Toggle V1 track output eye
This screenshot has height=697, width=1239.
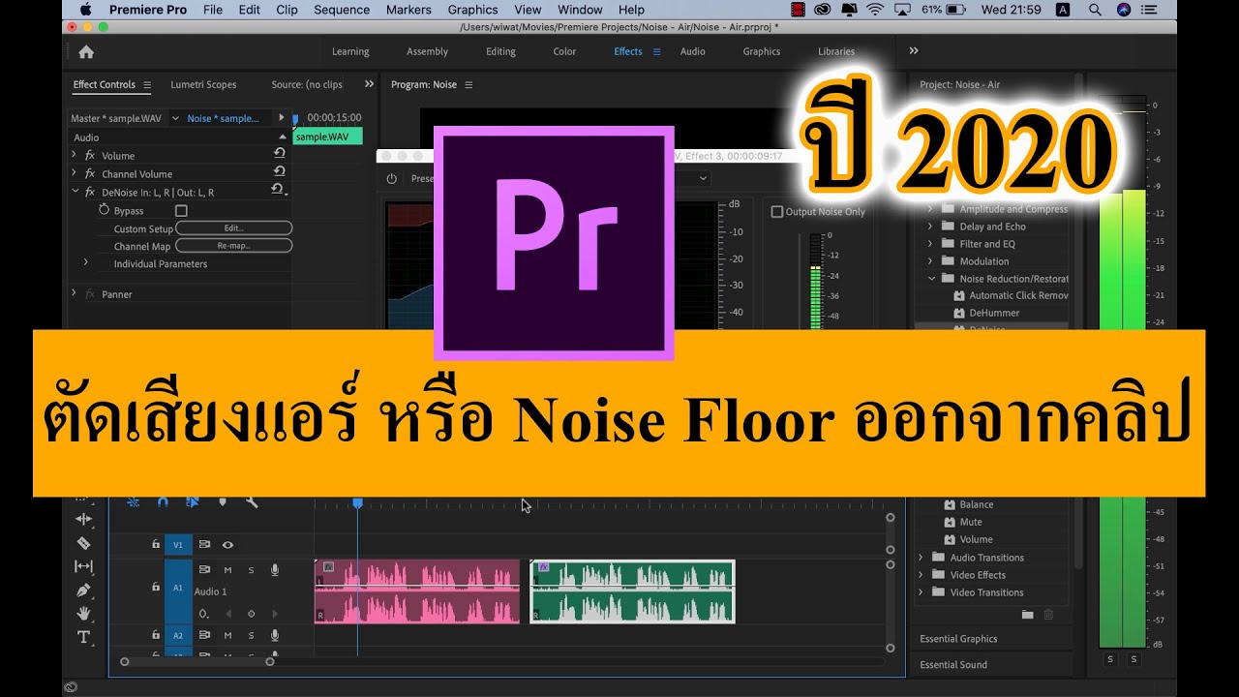(x=227, y=545)
